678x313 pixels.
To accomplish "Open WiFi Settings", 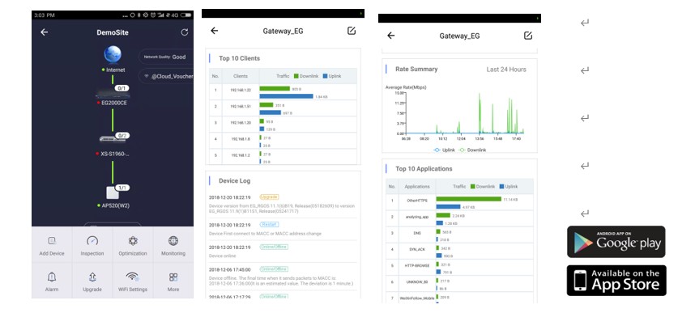I will click(133, 277).
